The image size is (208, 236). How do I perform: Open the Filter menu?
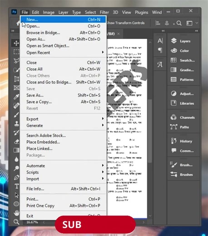coord(104,12)
